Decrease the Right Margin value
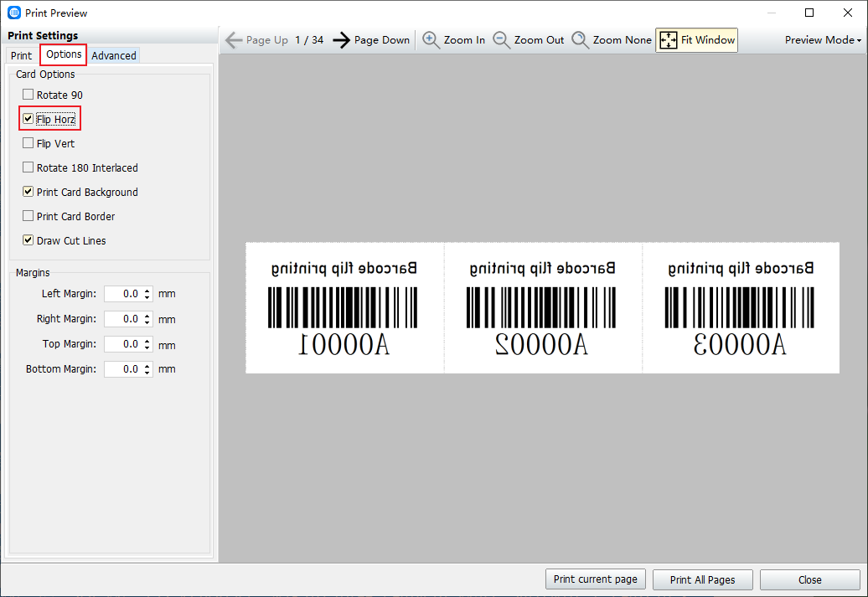 coord(147,322)
